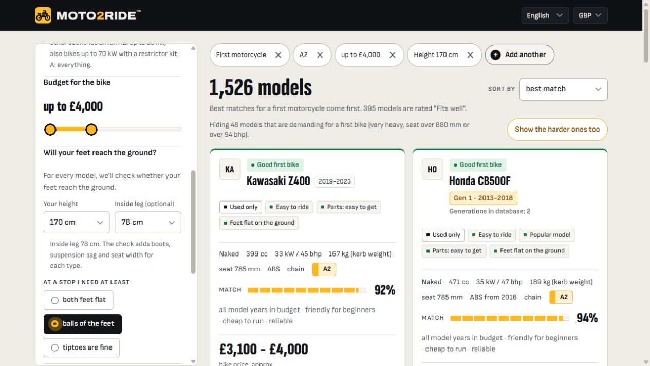Click the Used only tag on Kawasaki Z400
This screenshot has width=650, height=366.
click(240, 207)
